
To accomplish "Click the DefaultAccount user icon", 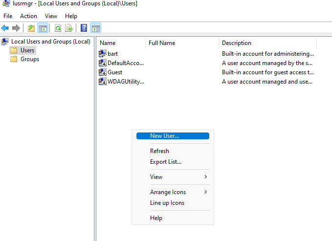I will coord(103,63).
